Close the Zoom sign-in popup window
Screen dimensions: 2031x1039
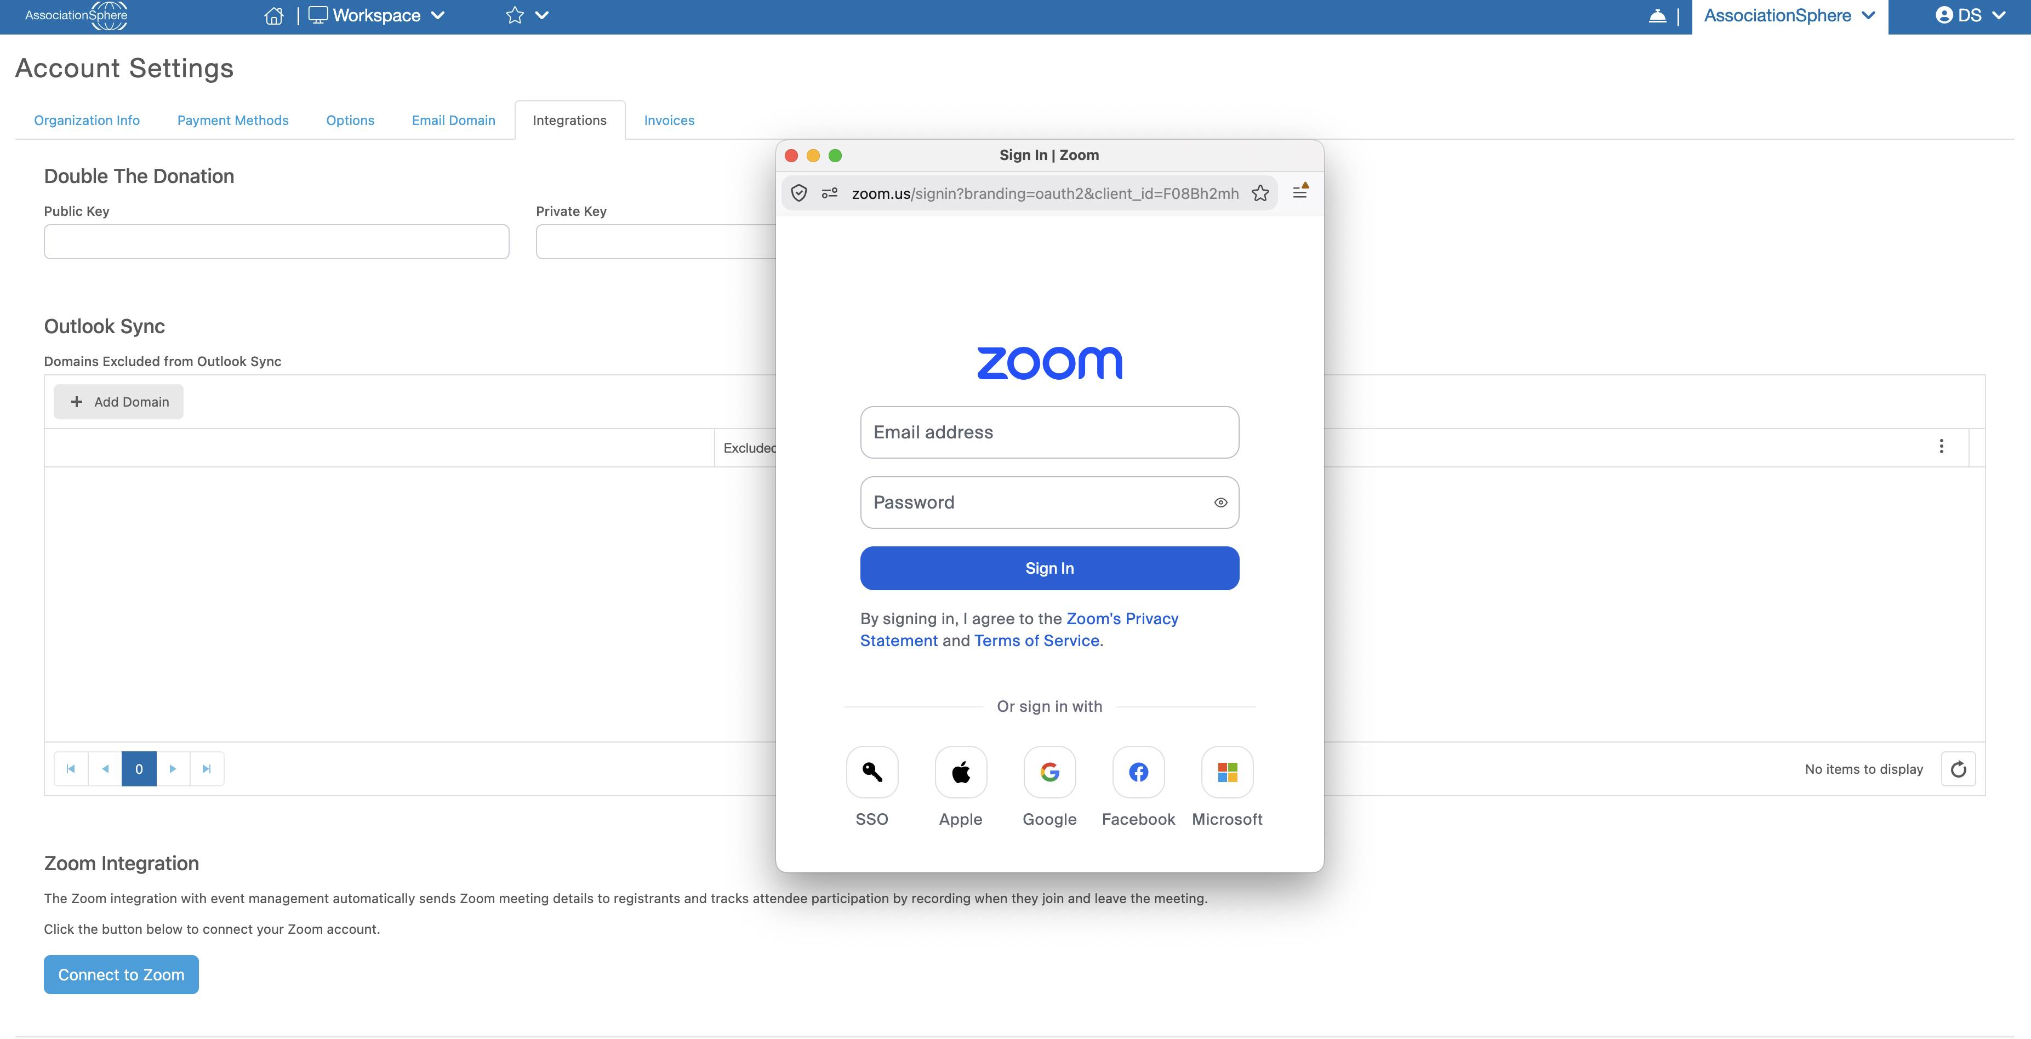791,155
